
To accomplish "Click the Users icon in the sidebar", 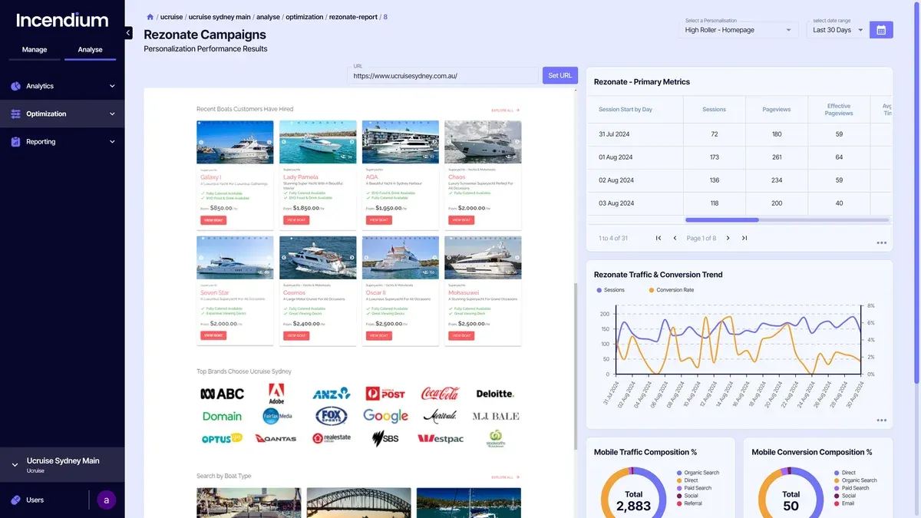I will 15,500.
